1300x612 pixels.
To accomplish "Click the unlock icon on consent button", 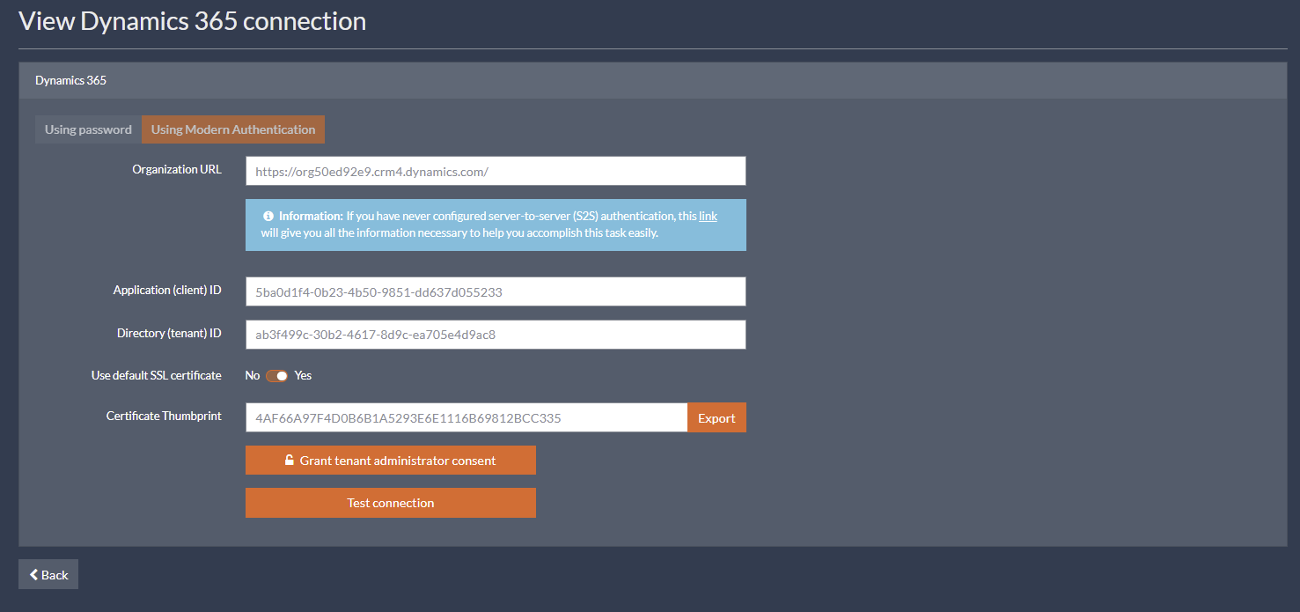I will click(x=290, y=460).
